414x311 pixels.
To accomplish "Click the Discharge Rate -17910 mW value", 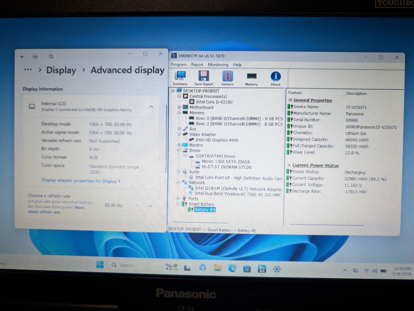I will 355,192.
